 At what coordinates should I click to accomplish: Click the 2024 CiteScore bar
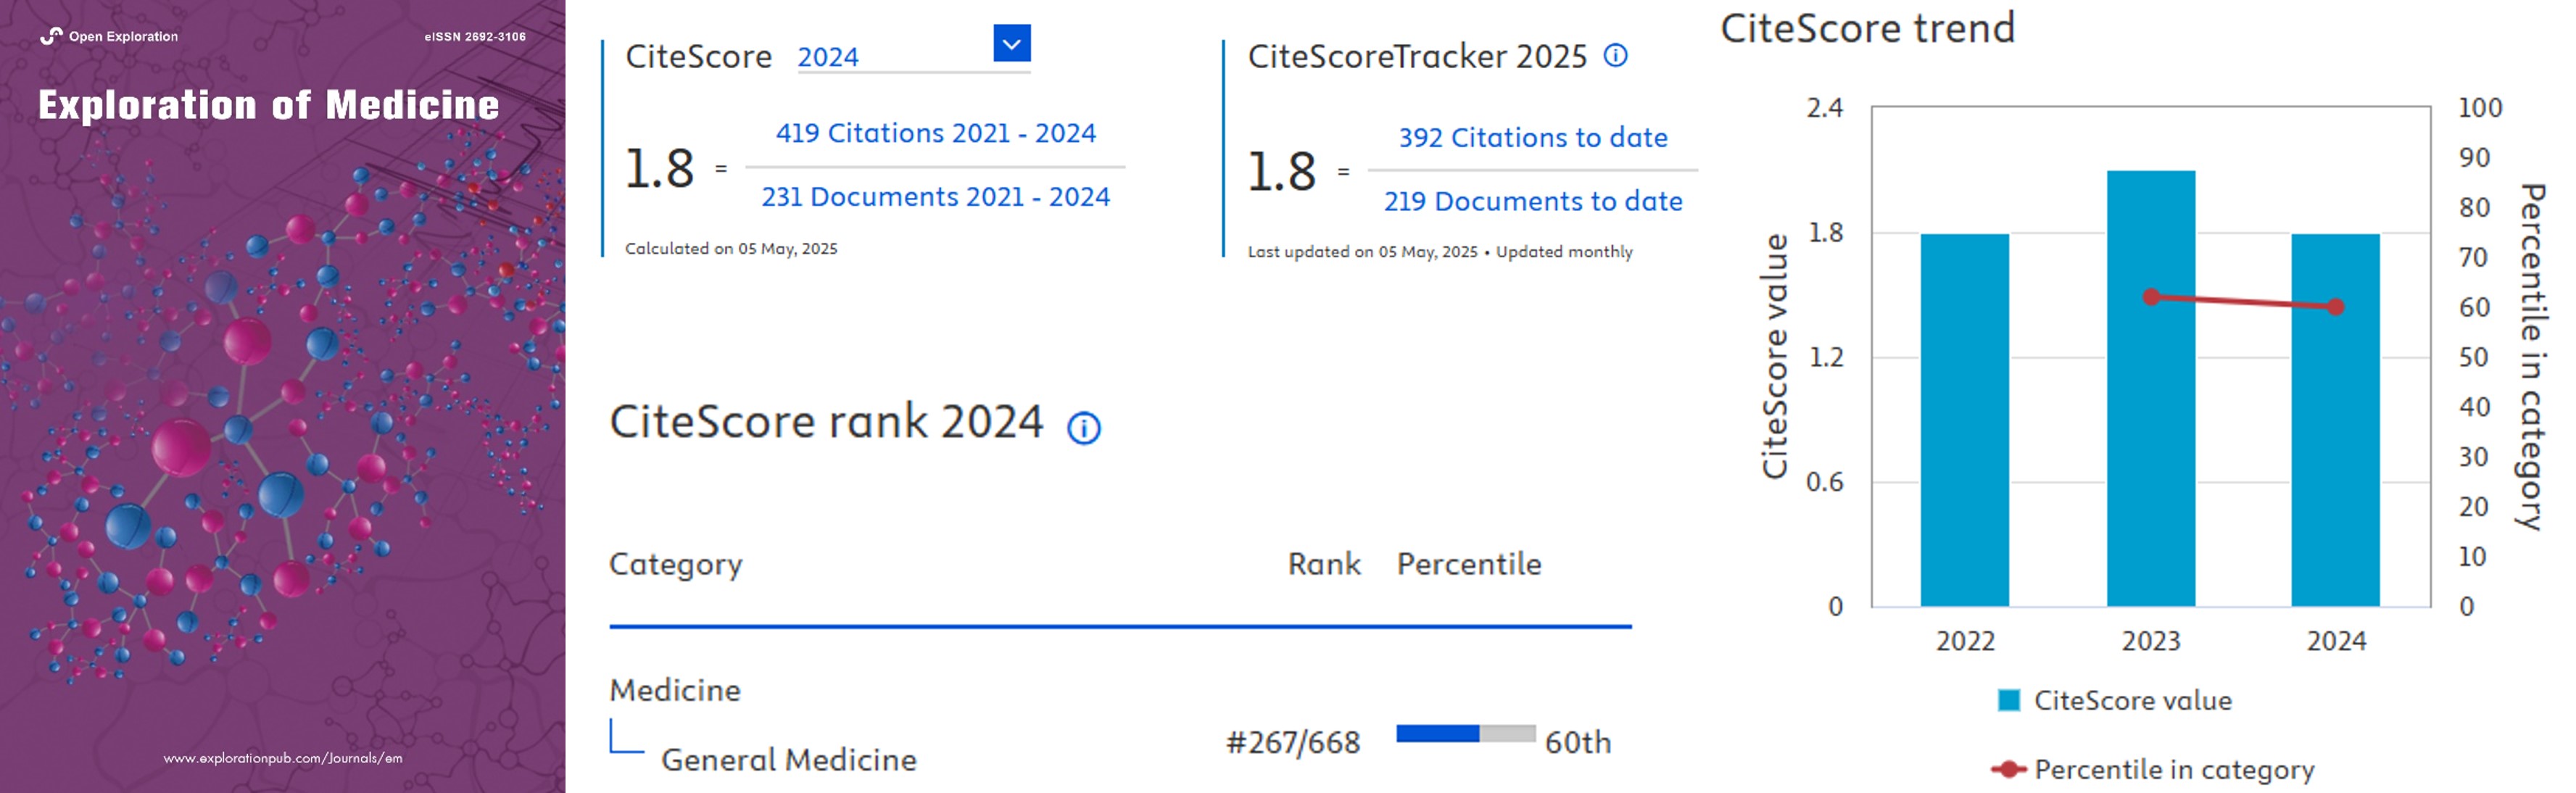(x=2335, y=420)
